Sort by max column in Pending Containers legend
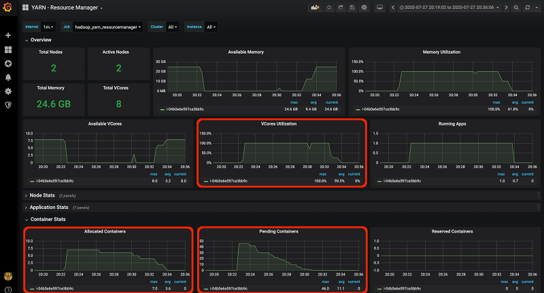Screen dimensions: 544x293 [x=325, y=281]
